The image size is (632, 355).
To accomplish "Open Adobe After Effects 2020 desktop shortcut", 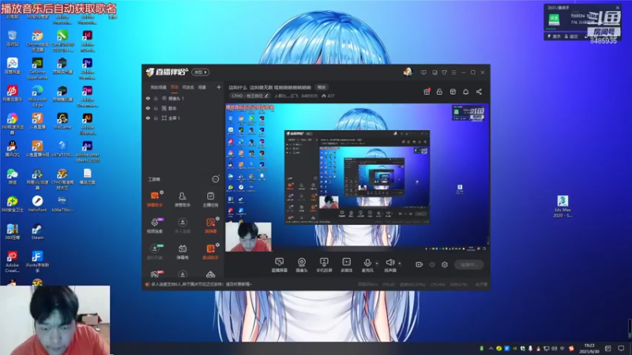I will (88, 151).
